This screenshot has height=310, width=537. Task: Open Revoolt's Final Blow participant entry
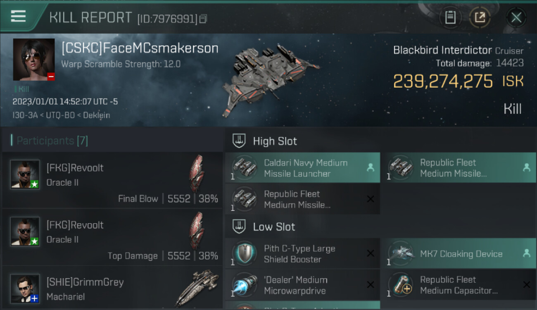(x=112, y=180)
